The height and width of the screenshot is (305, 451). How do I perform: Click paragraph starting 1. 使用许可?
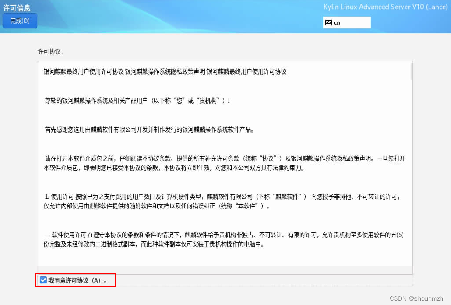(222, 201)
